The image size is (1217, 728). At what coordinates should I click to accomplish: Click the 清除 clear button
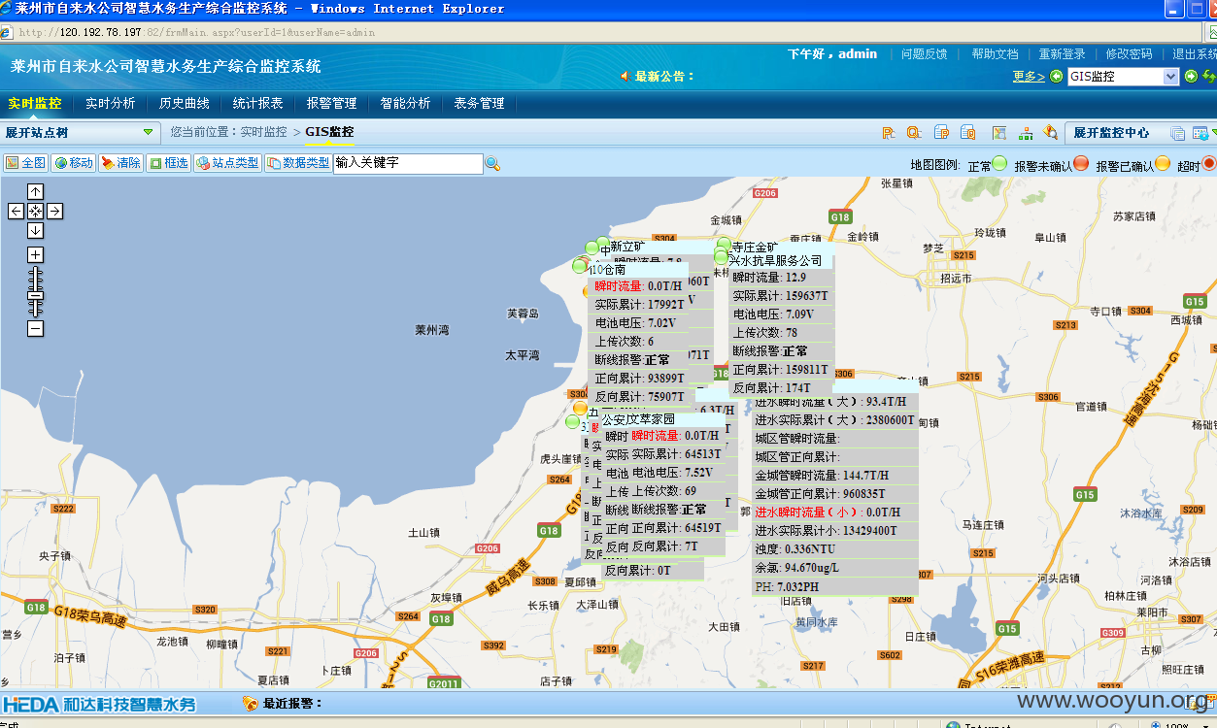(x=121, y=163)
